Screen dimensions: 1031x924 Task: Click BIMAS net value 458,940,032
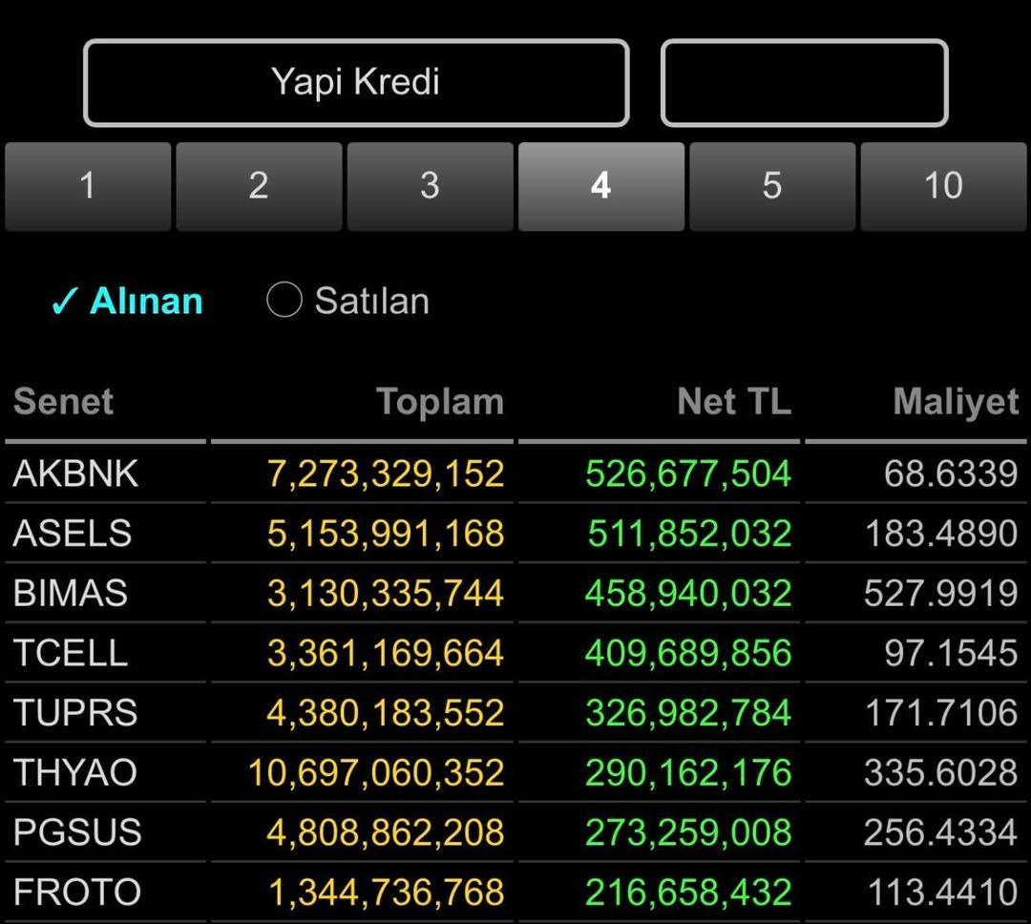pos(687,594)
